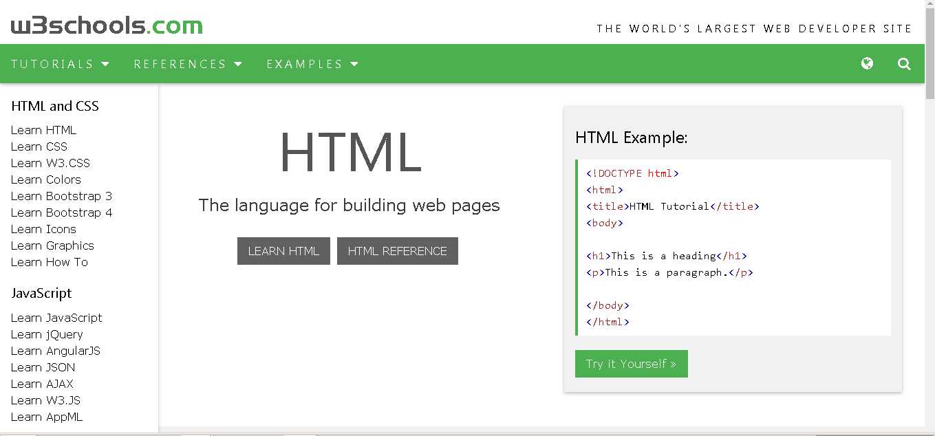935x436 pixels.
Task: Go to Learn JSON
Action: [x=43, y=367]
